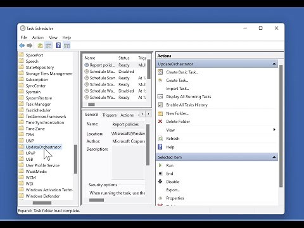This screenshot has height=228, width=304.
Task: Select the SystemRestore folder
Action: click(x=39, y=98)
